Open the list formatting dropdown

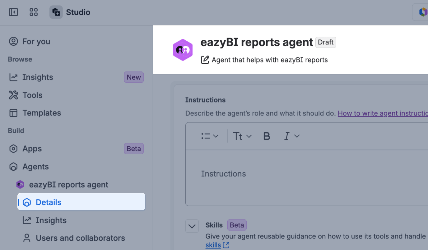click(210, 136)
